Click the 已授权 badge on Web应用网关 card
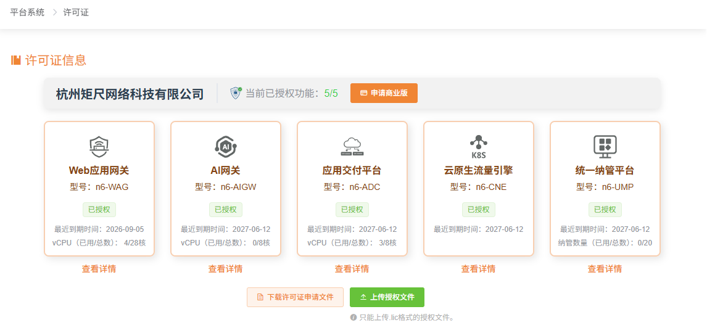The height and width of the screenshot is (325, 707). (99, 210)
